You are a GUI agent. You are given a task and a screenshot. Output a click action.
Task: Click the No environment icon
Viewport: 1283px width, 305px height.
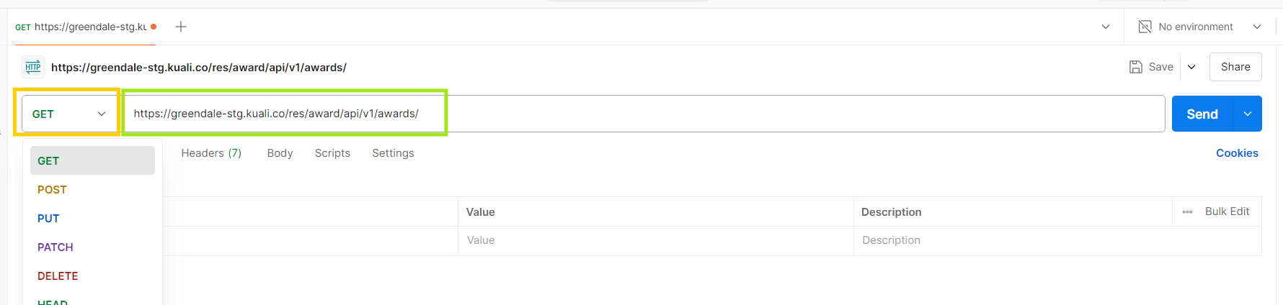coord(1145,27)
